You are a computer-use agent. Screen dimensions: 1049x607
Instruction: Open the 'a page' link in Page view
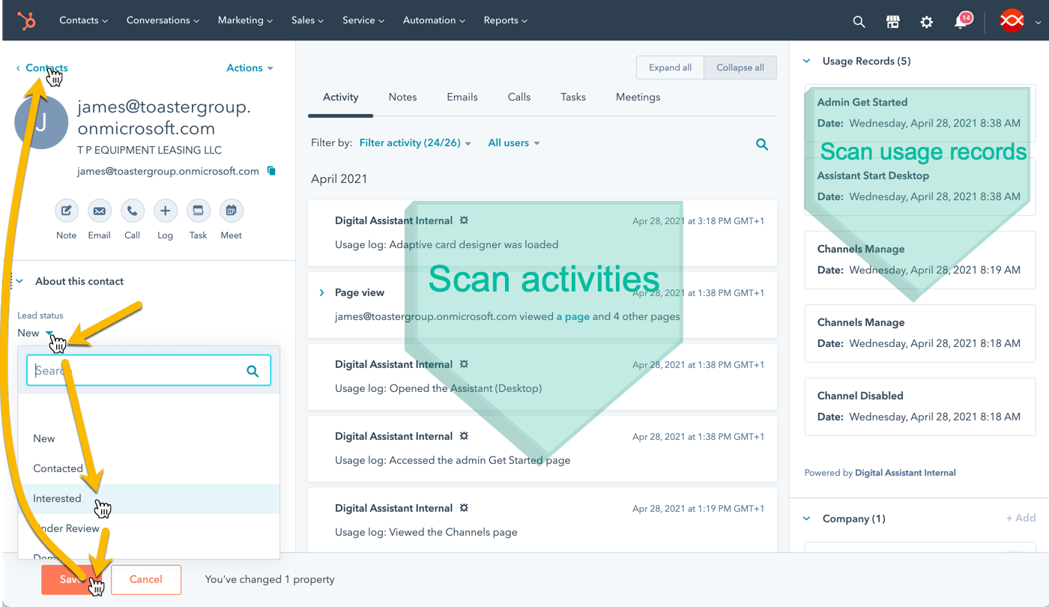[x=572, y=316]
